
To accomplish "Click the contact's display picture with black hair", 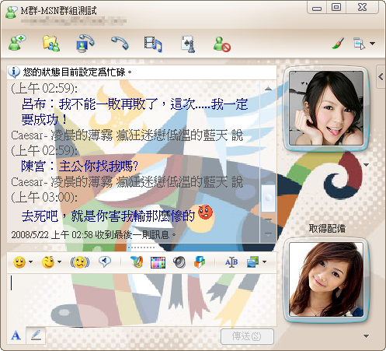I will 326,108.
